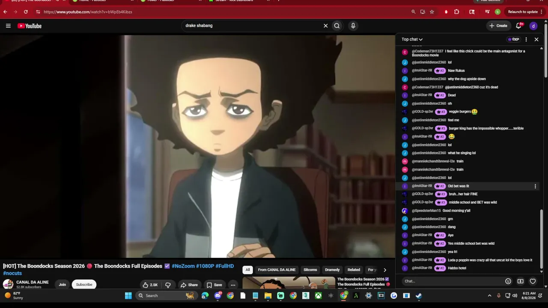
Task: Open the account avatar menu
Action: point(533,26)
